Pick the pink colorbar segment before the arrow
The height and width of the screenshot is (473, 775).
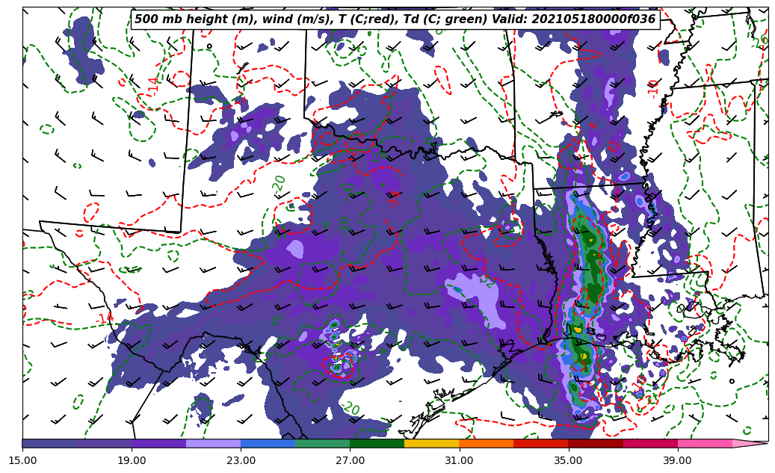pyautogui.click(x=705, y=443)
